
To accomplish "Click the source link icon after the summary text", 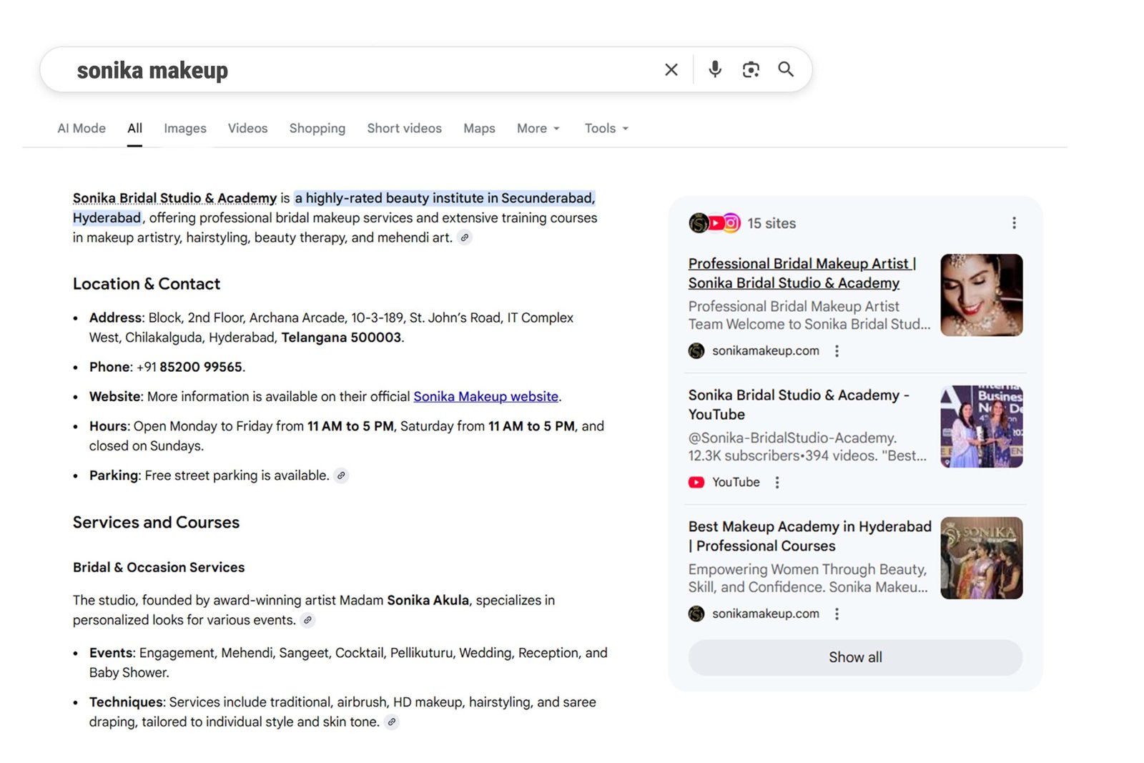I will point(465,237).
